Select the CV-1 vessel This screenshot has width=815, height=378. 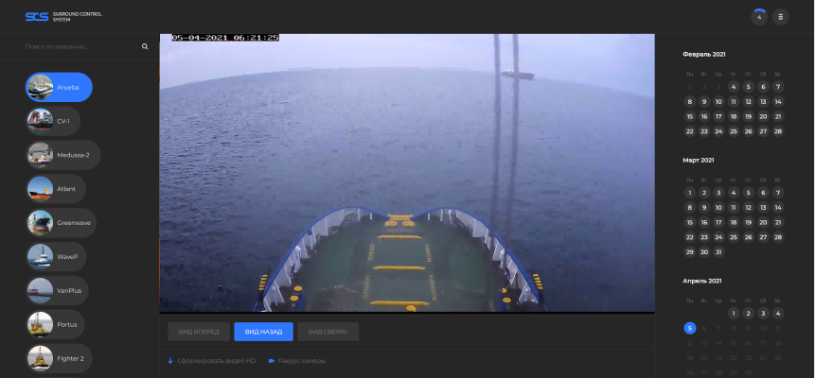[x=53, y=121]
